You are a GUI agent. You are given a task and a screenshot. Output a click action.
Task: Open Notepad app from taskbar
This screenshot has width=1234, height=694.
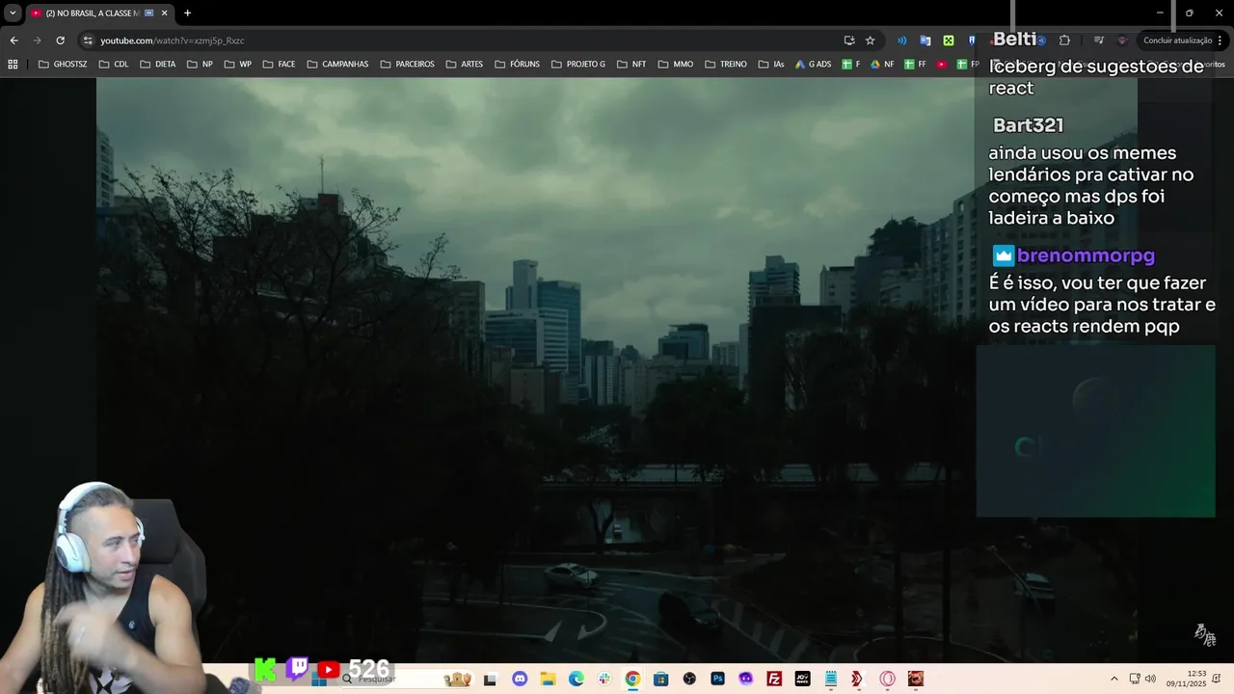[x=830, y=679]
